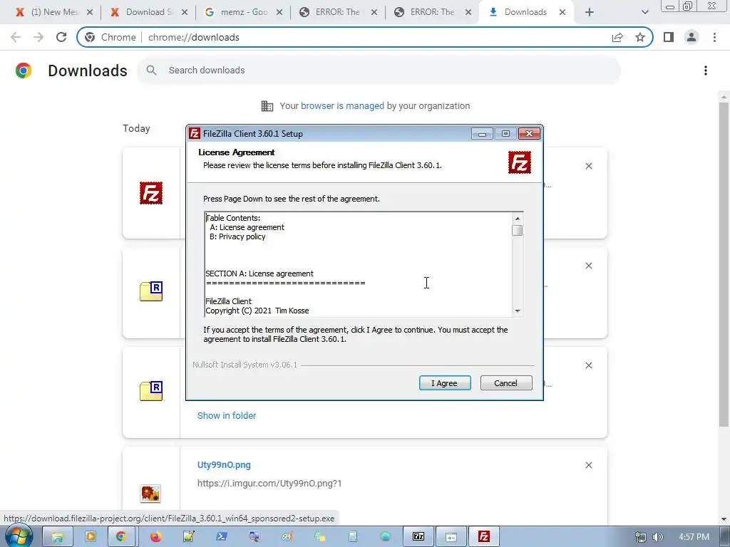730x547 pixels.
Task: Open the calculator taskbar icon
Action: pyautogui.click(x=352, y=537)
